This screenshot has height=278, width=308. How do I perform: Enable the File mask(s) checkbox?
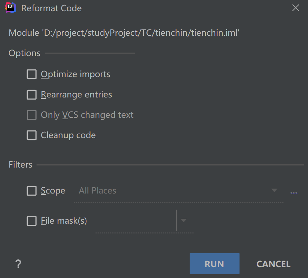tap(32, 221)
